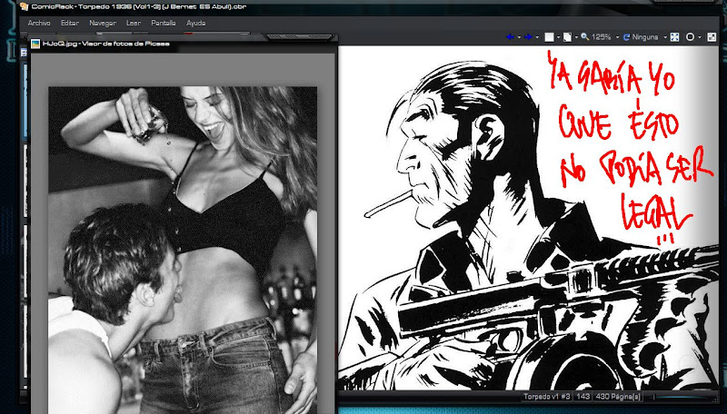The width and height of the screenshot is (727, 414).
Task: Click the black-and-white photo in Picasa viewer
Action: tap(183, 250)
